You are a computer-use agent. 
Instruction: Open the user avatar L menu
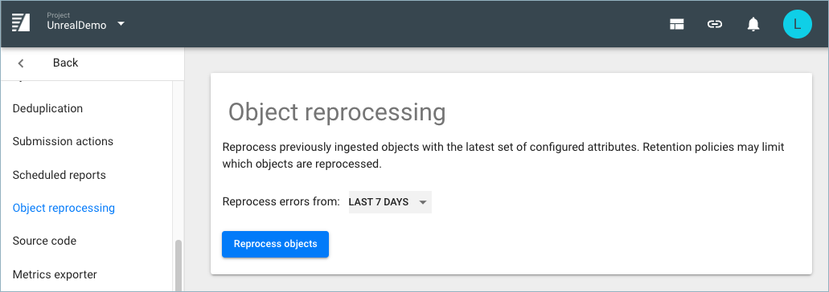pos(798,24)
